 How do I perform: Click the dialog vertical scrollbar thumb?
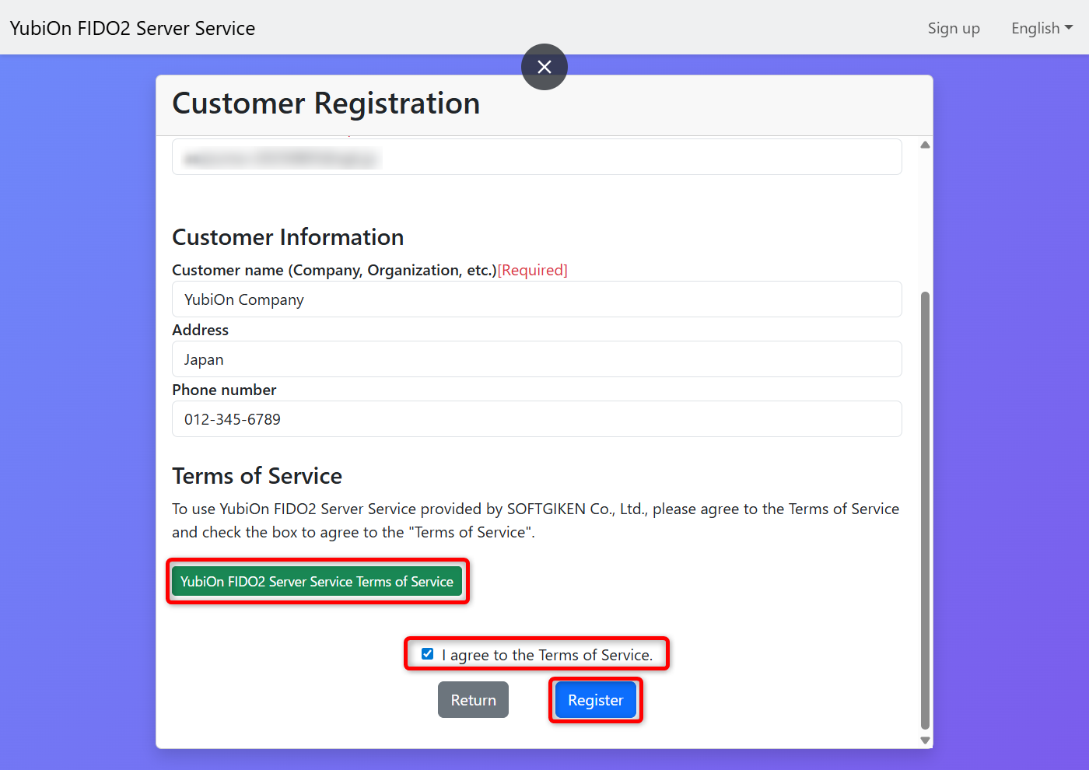[925, 511]
